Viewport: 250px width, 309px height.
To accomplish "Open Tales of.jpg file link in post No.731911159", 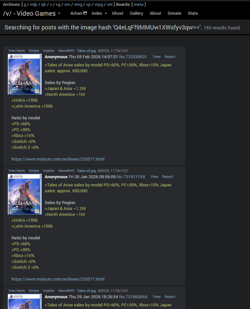I will point(87,171).
